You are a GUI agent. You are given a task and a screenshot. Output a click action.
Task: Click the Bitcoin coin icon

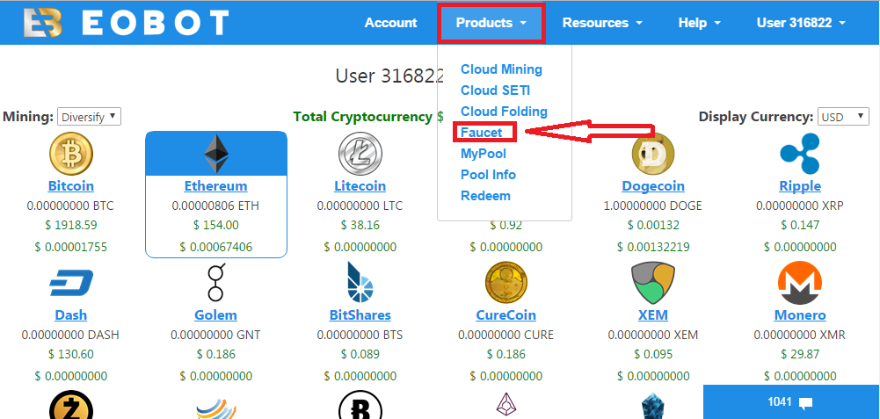(x=70, y=153)
